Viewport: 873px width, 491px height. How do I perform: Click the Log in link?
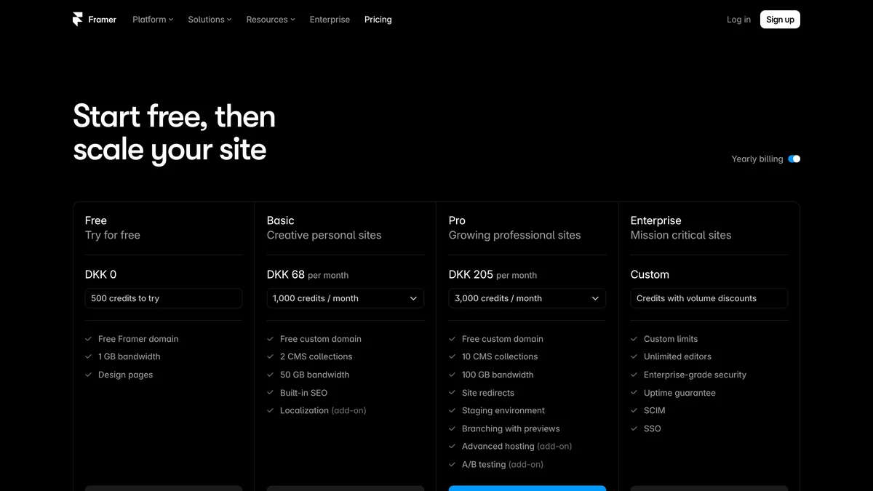[738, 20]
